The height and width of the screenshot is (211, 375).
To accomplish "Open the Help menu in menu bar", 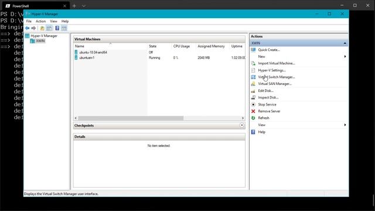I will click(x=65, y=21).
